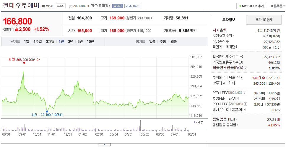Click the 배당수익률 help icon
This screenshot has height=147, width=286.
coord(244,110)
